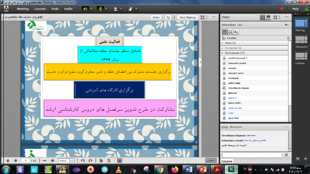Open the Video pod options menu

tap(287, 17)
